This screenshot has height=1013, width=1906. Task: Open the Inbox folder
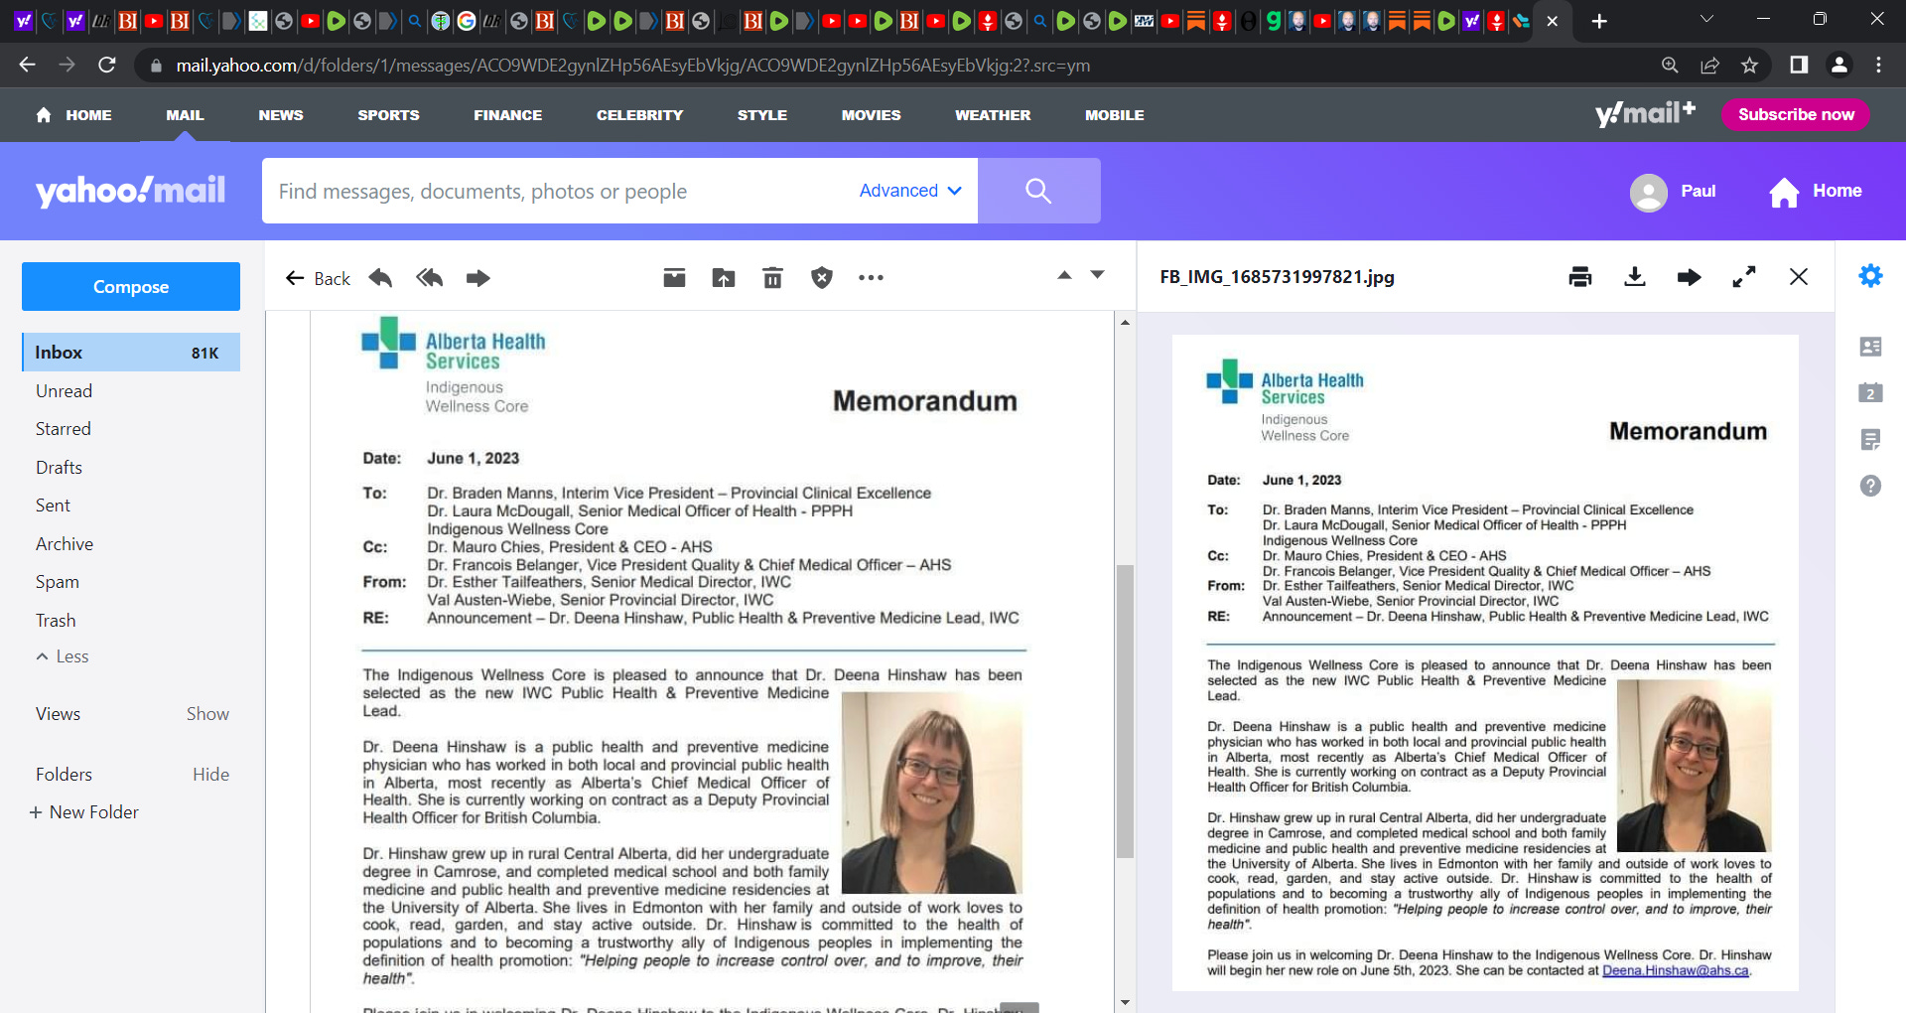(131, 353)
